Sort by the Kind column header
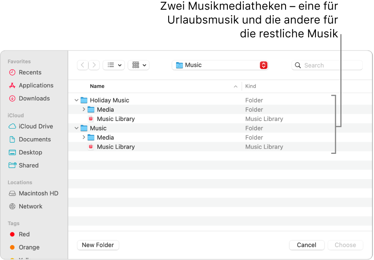This screenshot has height=260, width=374. 251,86
